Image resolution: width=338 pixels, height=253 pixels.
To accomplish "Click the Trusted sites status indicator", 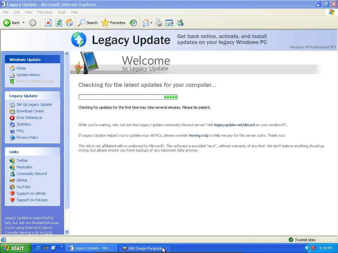I will coord(302,240).
